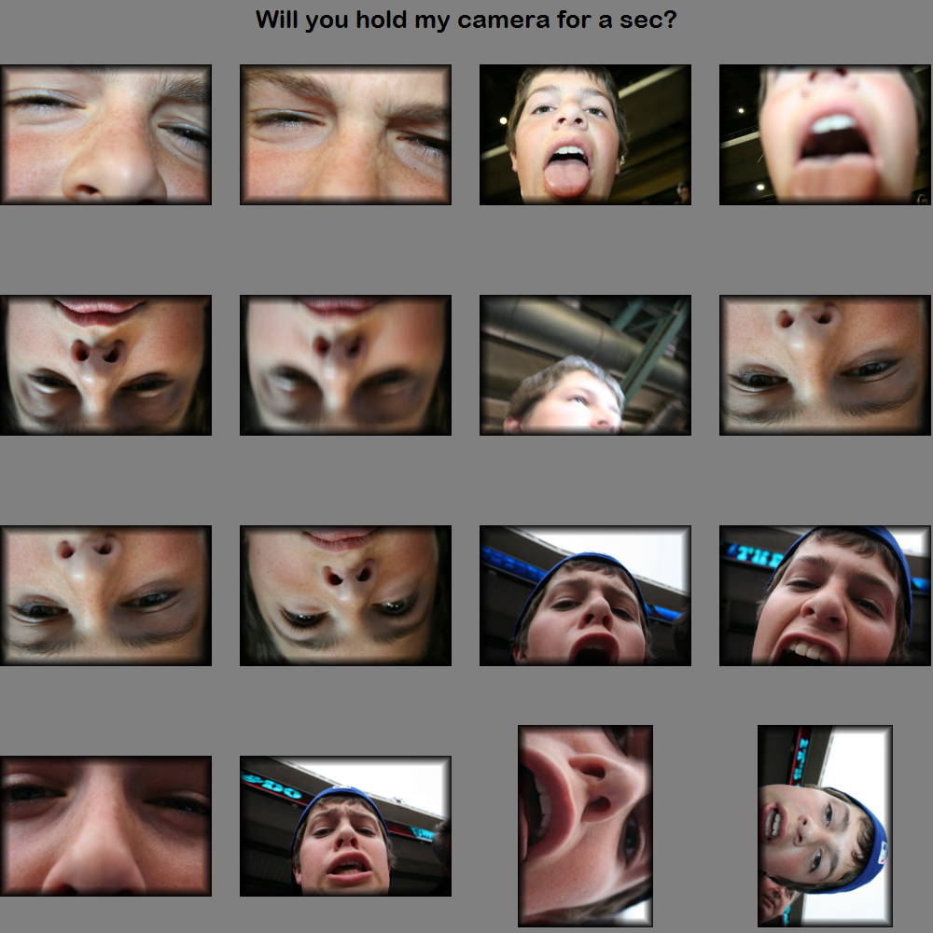The height and width of the screenshot is (933, 933).
Task: Select the bottom-row landscape photo with blue cap
Action: pos(345,826)
